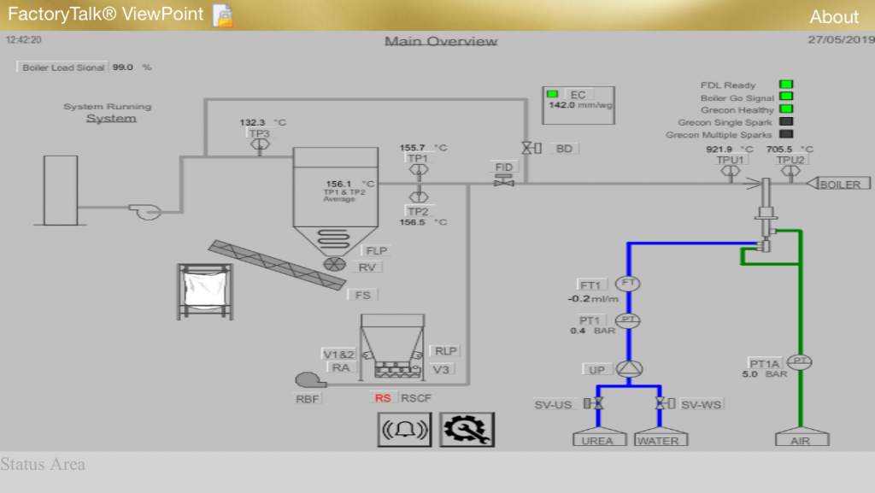875x493 pixels.
Task: Select the 156.1 °C average temperature reading
Action: click(x=350, y=184)
